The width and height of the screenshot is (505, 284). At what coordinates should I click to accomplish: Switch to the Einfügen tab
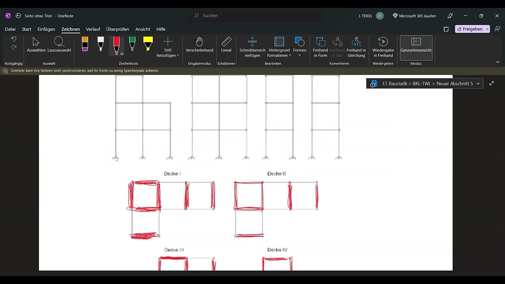[47, 29]
